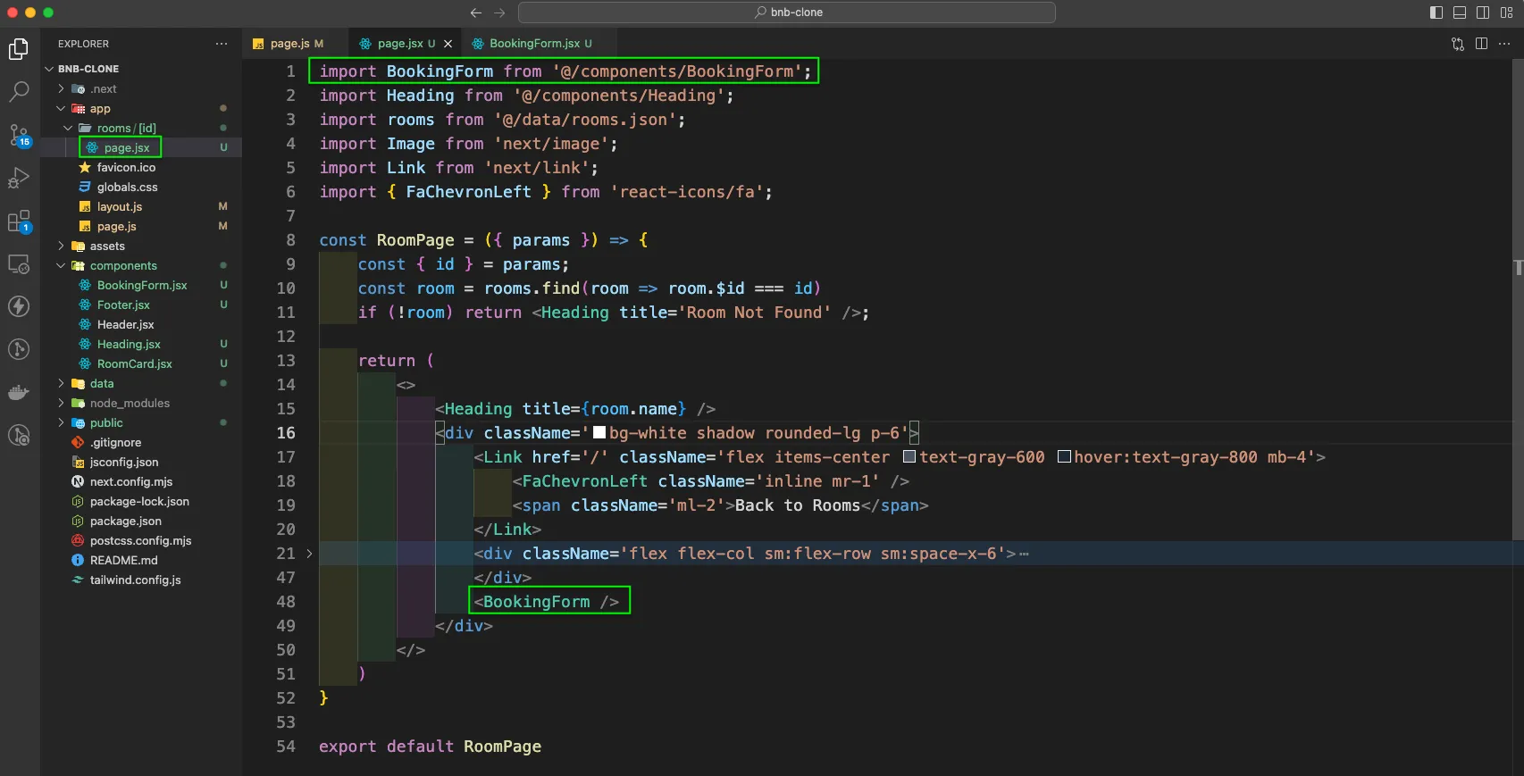Open the Thunder Client lightning icon

coord(19,306)
